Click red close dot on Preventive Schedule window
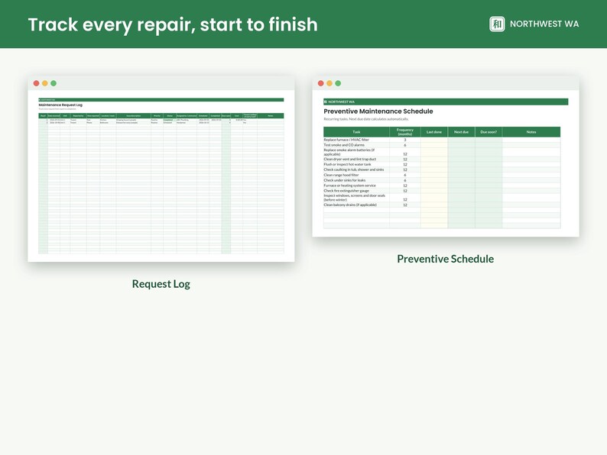This screenshot has height=455, width=607. pyautogui.click(x=321, y=83)
